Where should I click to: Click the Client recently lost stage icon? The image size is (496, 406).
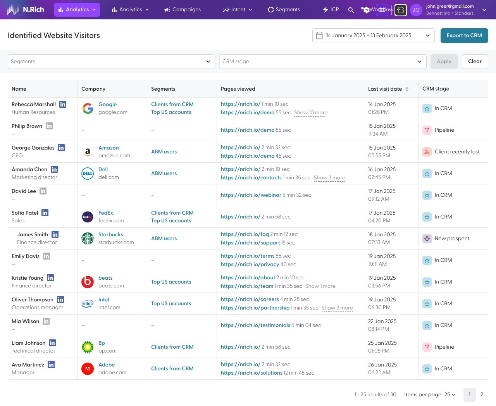click(x=427, y=152)
